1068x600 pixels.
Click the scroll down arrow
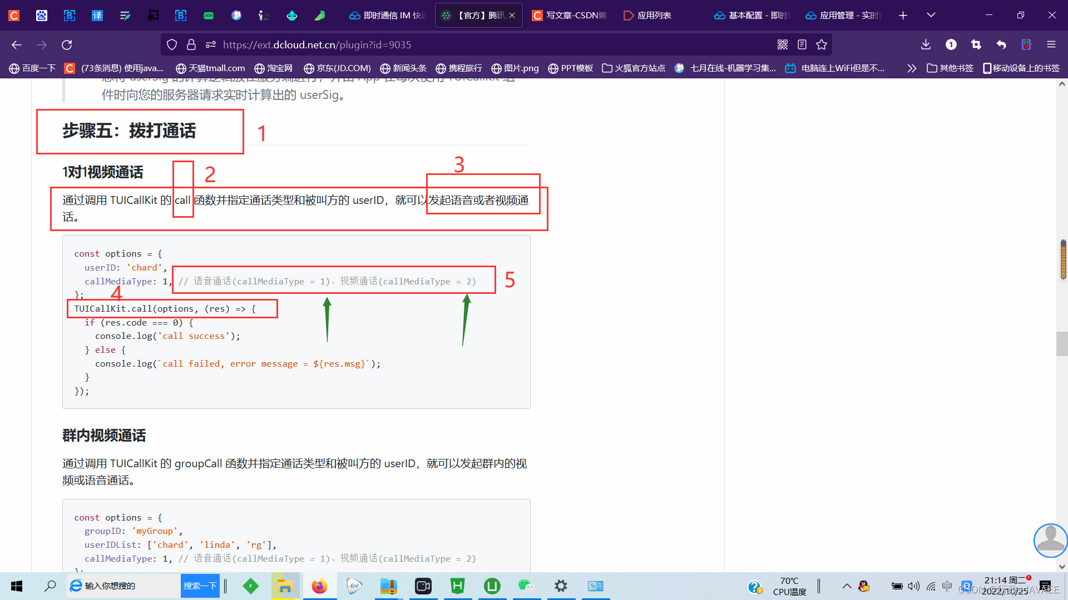(1062, 567)
